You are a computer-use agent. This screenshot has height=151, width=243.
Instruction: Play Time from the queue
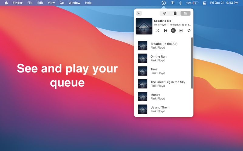[x=163, y=71]
